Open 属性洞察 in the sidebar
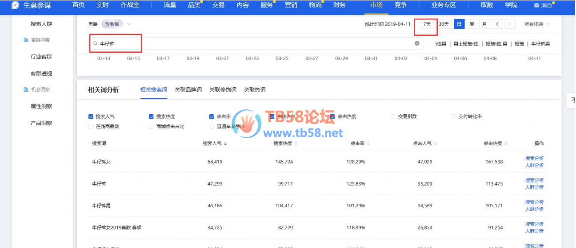Viewport: 576px width, 248px height. pyautogui.click(x=41, y=106)
